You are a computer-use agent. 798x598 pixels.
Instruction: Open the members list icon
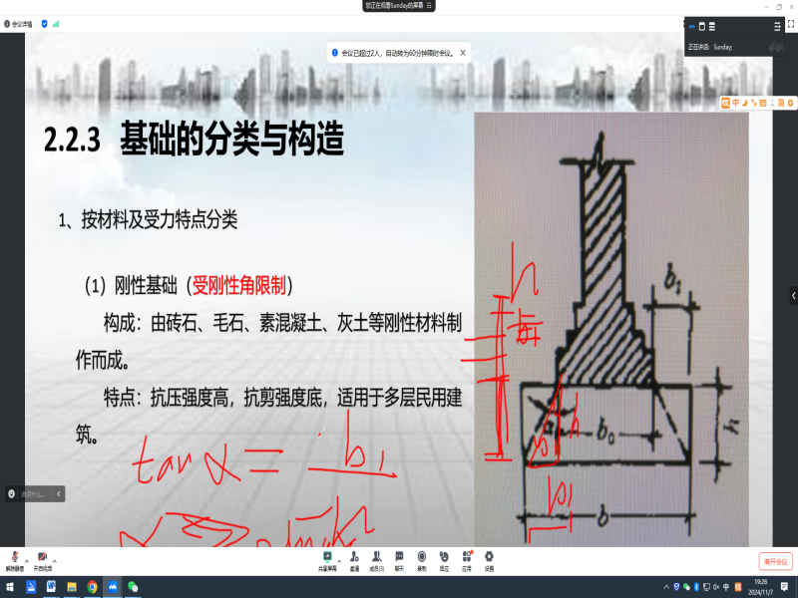pyautogui.click(x=376, y=557)
